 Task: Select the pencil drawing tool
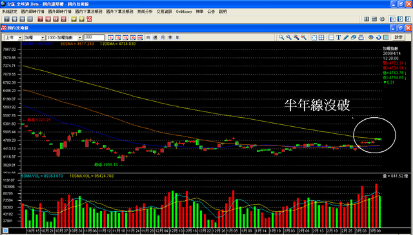pos(346,37)
